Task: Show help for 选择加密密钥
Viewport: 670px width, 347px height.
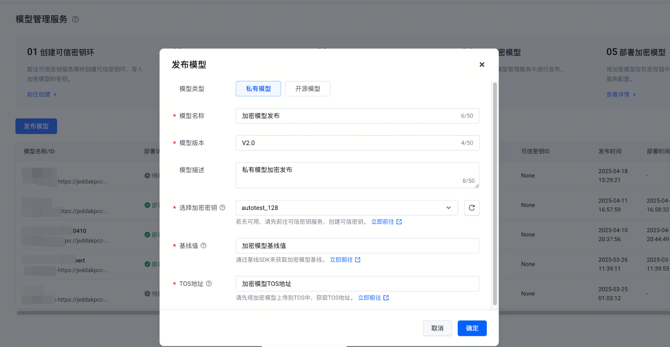Action: click(222, 208)
